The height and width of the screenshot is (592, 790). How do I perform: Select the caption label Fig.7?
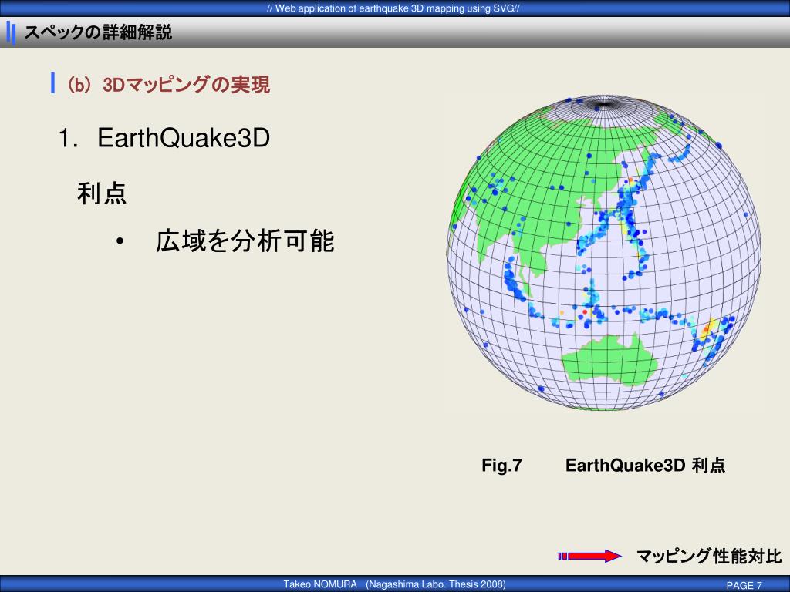coord(501,465)
